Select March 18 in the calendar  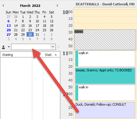tap(44, 26)
